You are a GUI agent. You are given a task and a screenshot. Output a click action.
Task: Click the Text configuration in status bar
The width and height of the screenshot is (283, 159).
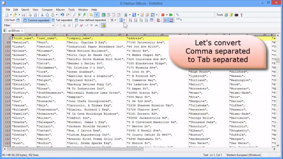[x=206, y=155]
